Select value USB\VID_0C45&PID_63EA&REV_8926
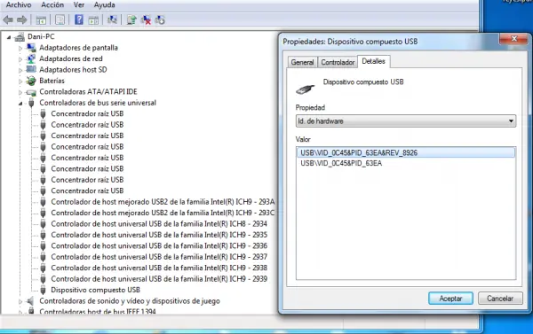Image resolution: width=533 pixels, height=334 pixels. [x=406, y=152]
